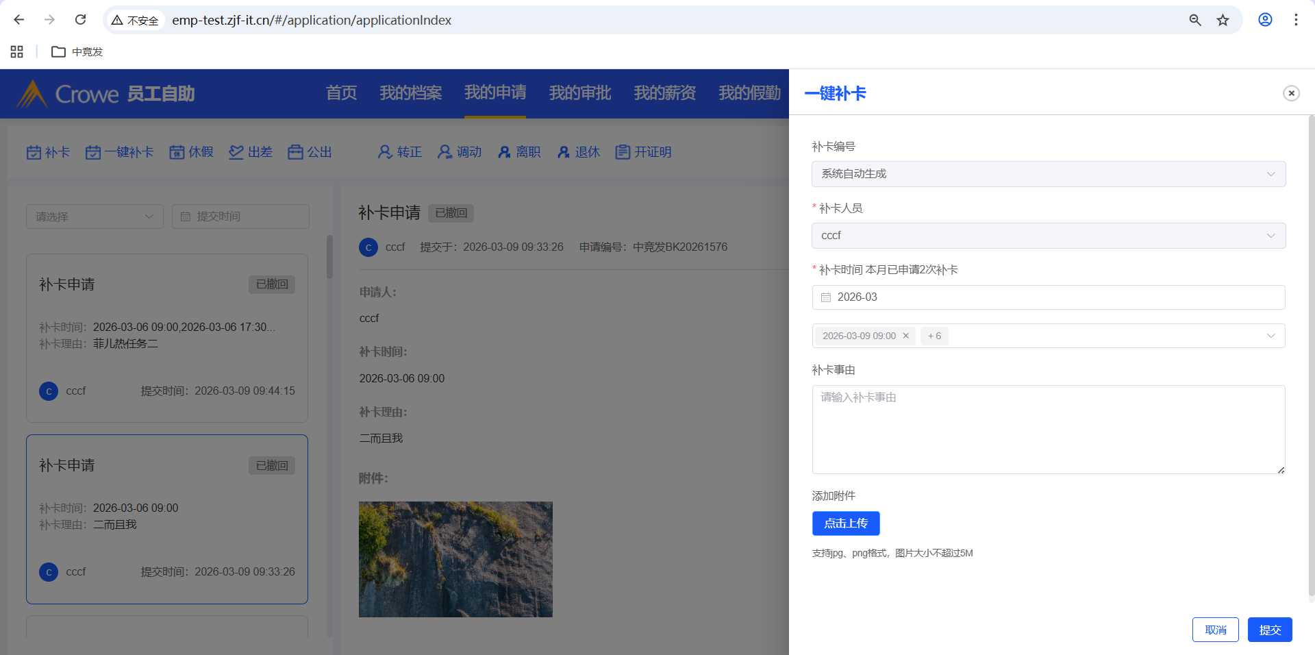Click the calendar icon in 补卡时间 field
Viewport: 1315px width, 655px height.
826,297
